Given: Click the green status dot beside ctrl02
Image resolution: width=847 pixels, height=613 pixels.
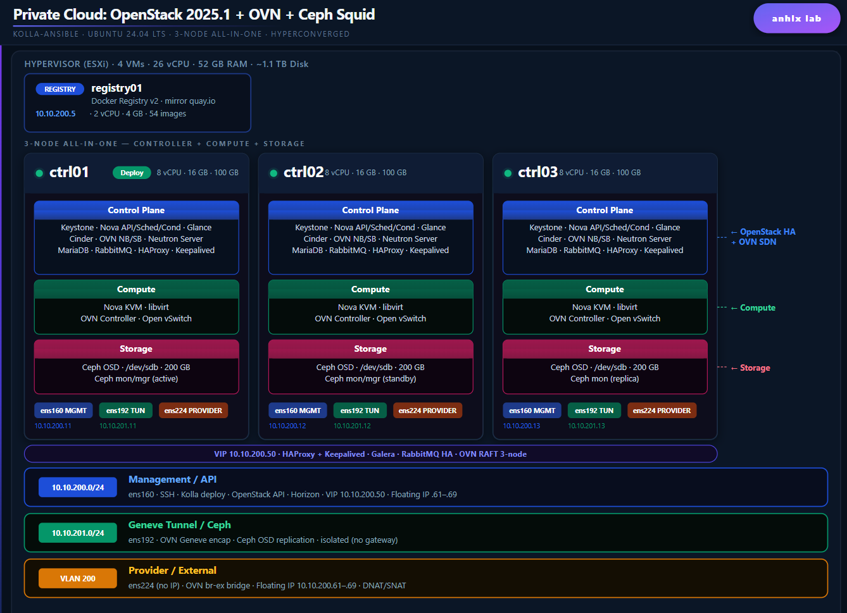Looking at the screenshot, I should coord(273,173).
